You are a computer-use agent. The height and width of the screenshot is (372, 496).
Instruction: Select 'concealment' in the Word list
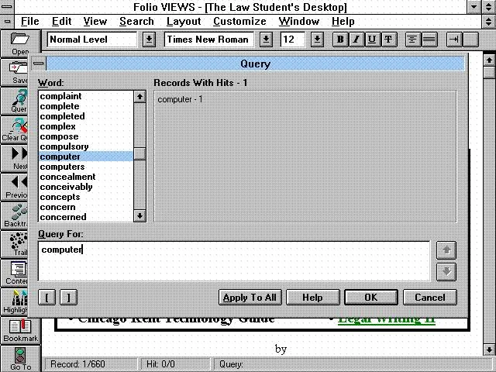pyautogui.click(x=67, y=177)
